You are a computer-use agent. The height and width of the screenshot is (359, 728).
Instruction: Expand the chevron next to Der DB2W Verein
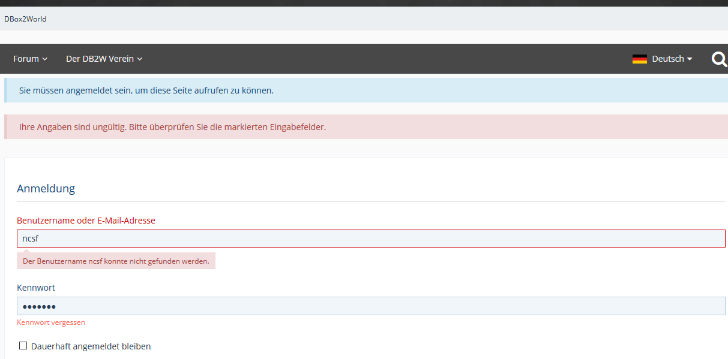(140, 59)
